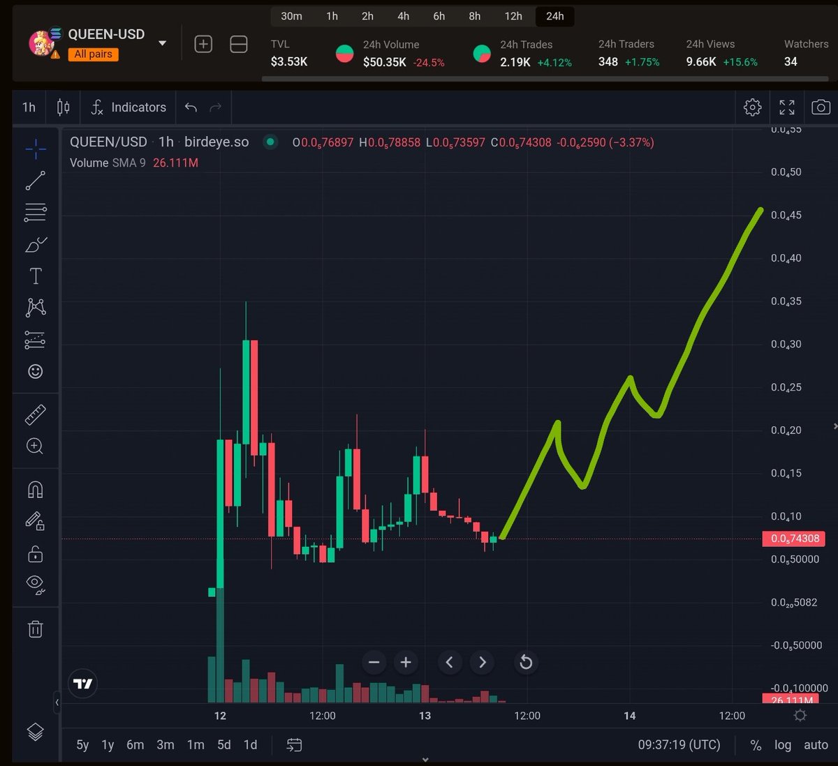Select the 24h stats tab
This screenshot has width=838, height=766.
[555, 16]
